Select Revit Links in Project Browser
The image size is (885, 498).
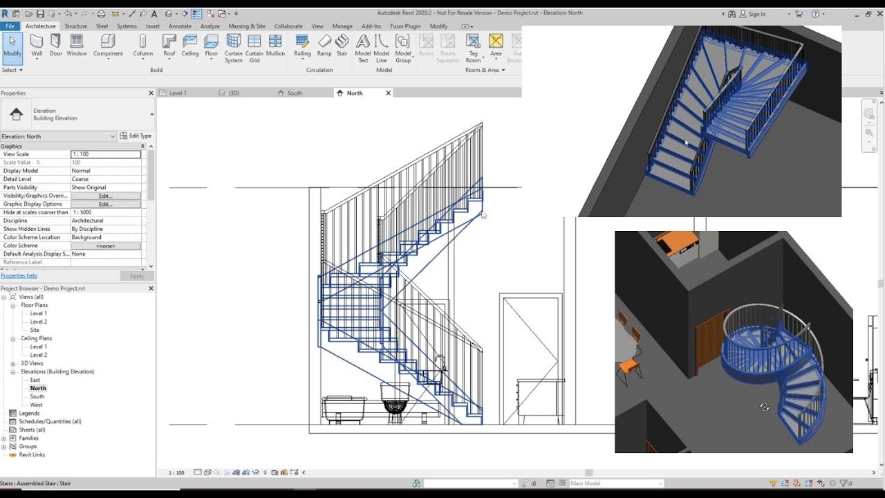[32, 454]
